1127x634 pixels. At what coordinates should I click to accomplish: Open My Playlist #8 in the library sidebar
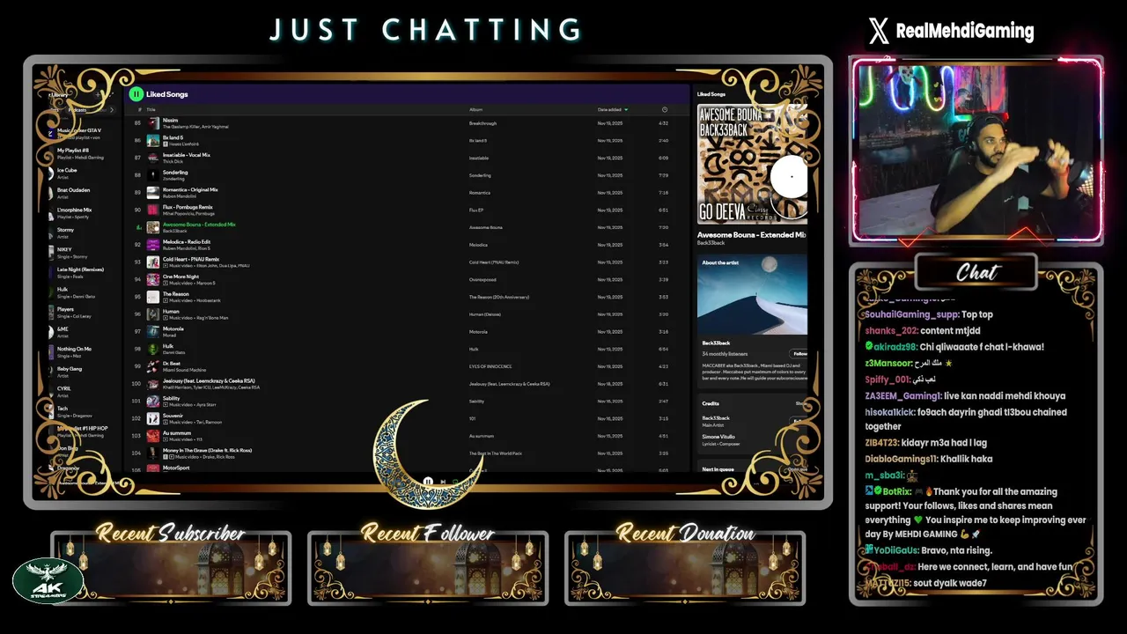(79, 153)
